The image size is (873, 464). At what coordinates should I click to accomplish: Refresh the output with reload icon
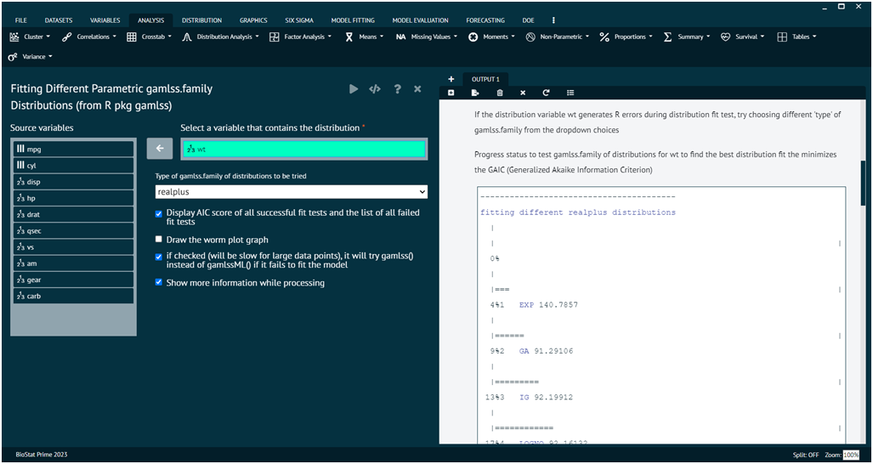click(547, 93)
